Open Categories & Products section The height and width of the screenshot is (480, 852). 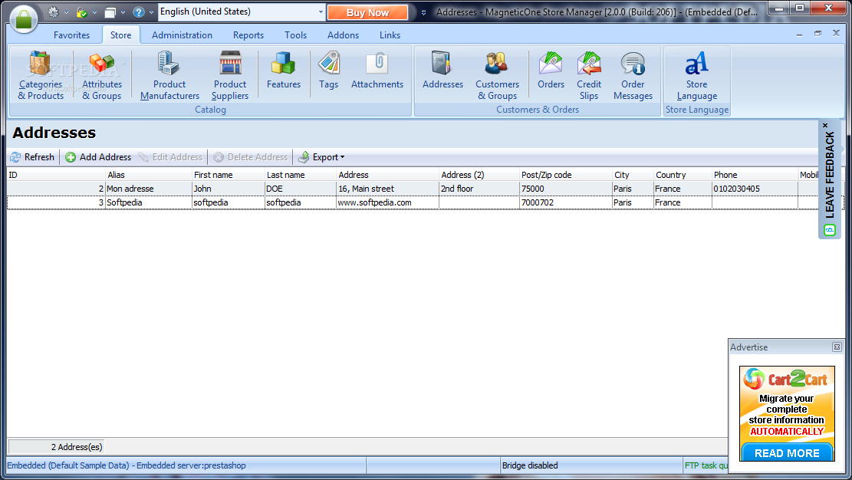(41, 76)
